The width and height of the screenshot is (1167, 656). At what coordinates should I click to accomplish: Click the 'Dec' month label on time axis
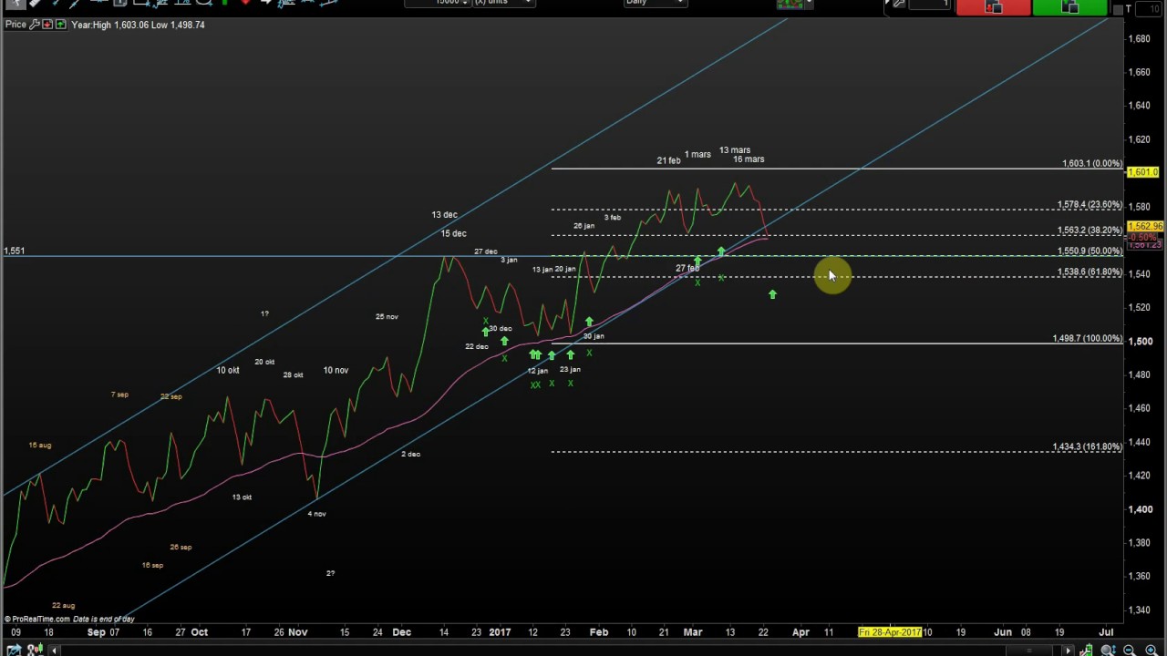pyautogui.click(x=401, y=632)
